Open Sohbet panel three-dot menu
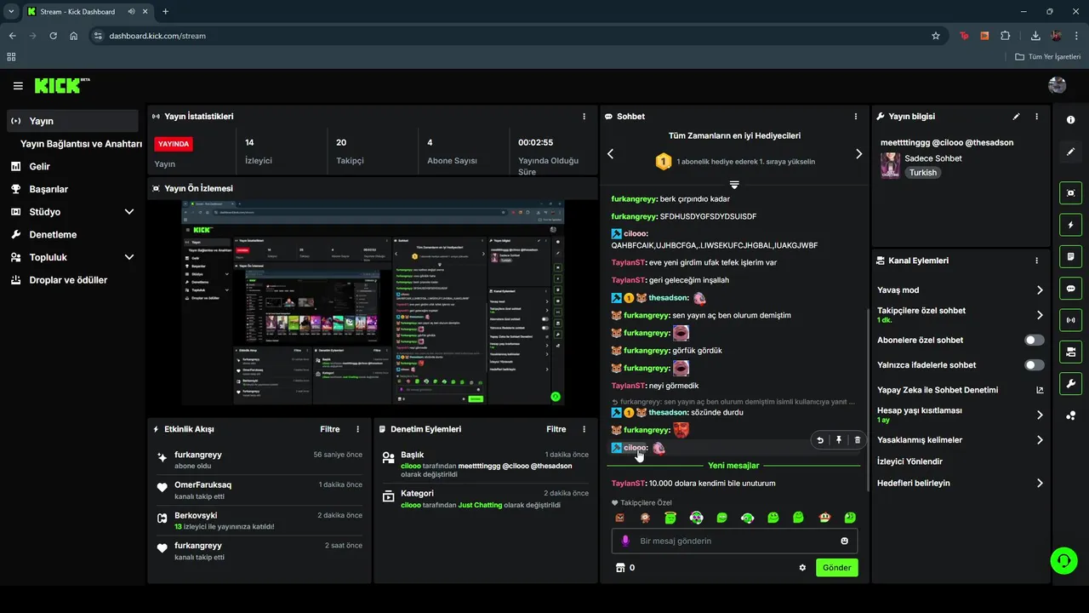 coord(856,117)
